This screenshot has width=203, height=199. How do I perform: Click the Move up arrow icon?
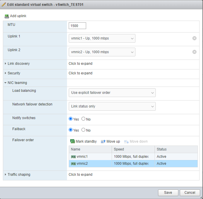(x=103, y=141)
